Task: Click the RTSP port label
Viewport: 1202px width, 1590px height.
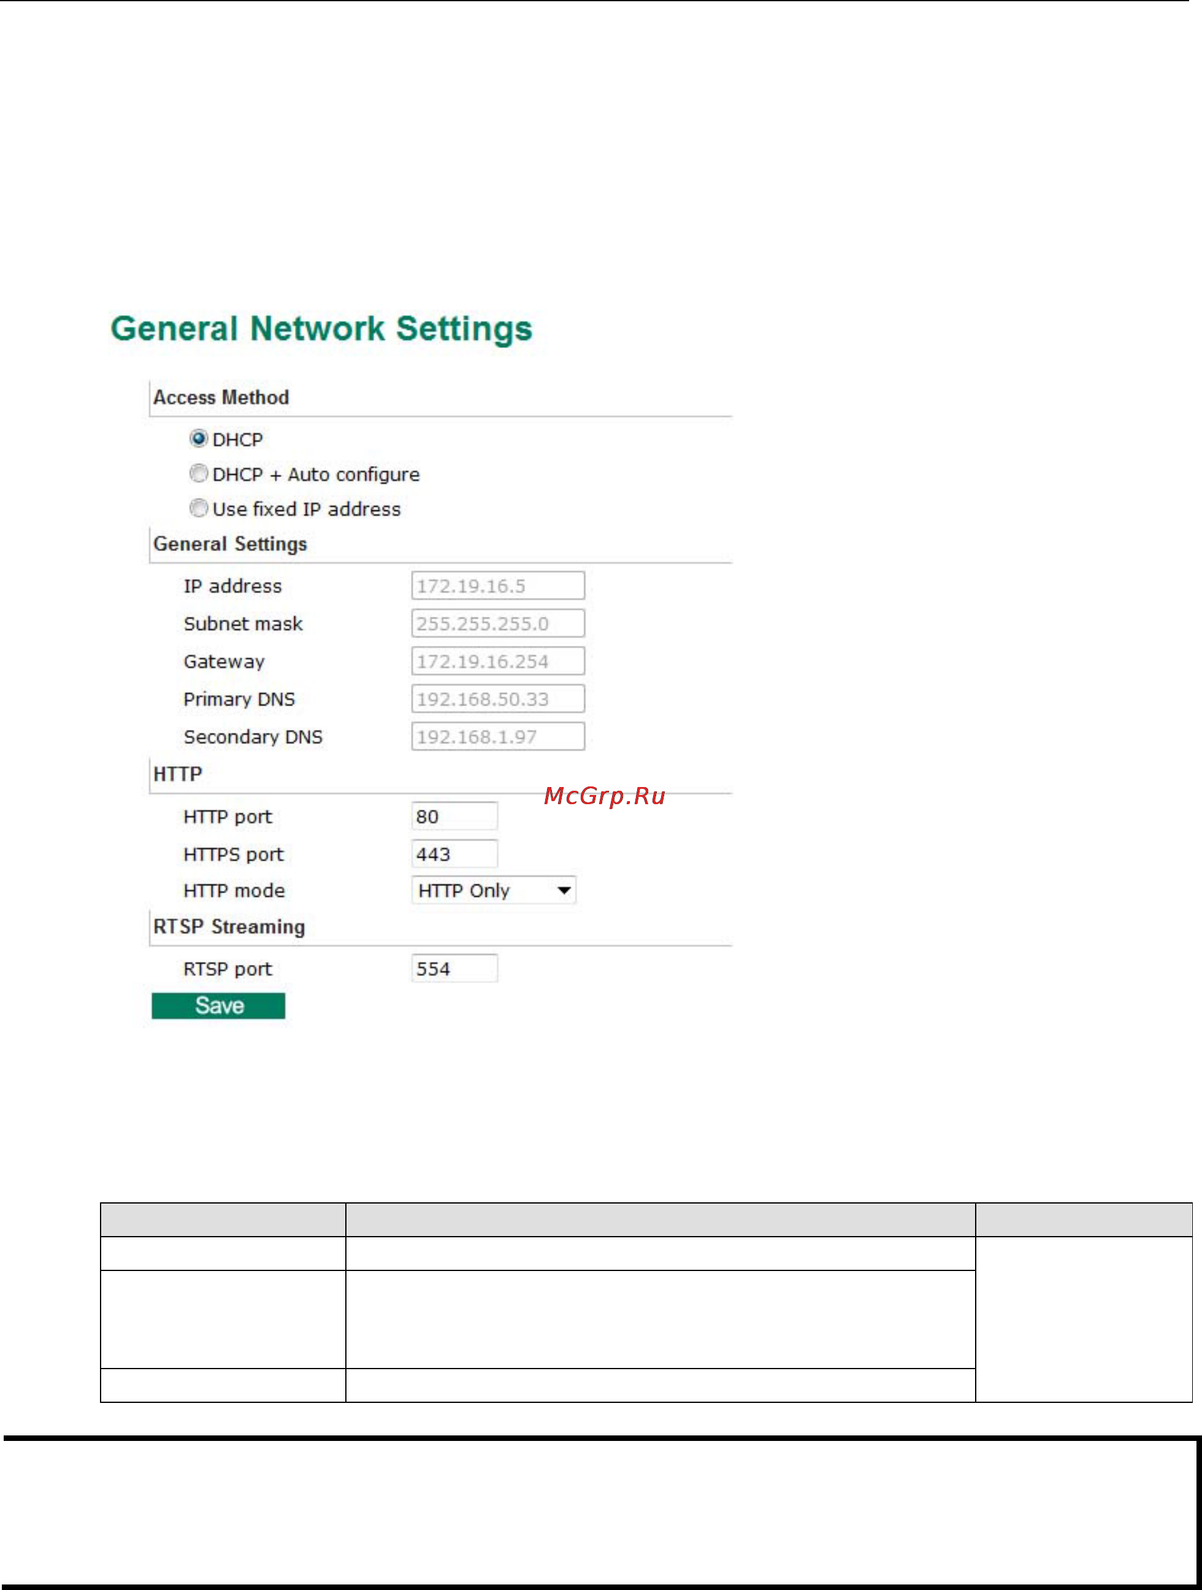Action: click(x=228, y=970)
